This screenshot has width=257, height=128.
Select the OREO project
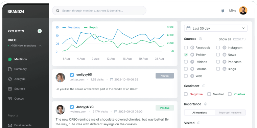[12, 40]
